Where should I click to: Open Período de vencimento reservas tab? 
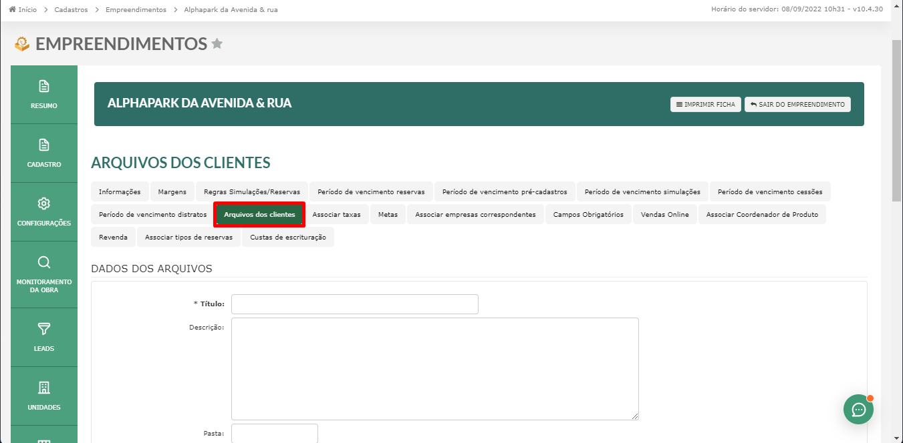click(x=371, y=191)
